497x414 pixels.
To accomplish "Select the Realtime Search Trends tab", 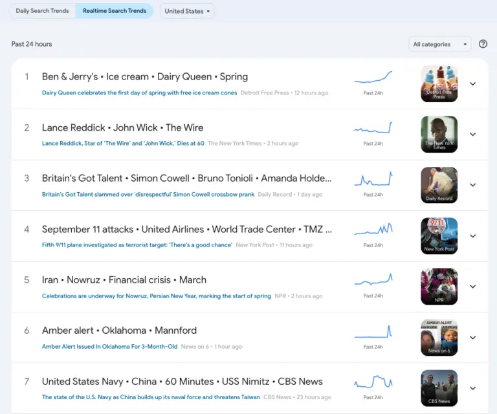I will pyautogui.click(x=115, y=11).
